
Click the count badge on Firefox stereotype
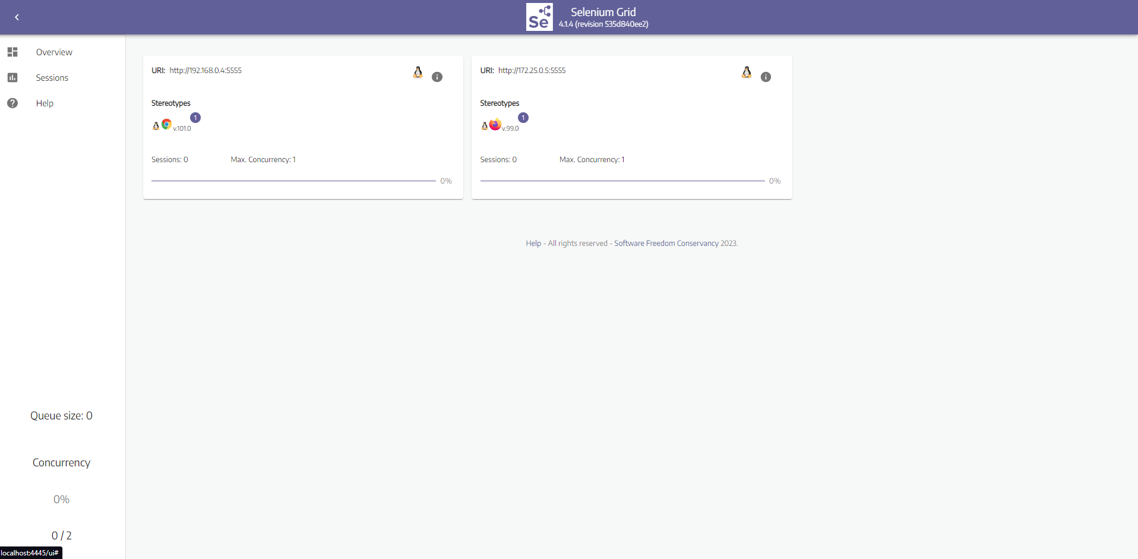523,118
